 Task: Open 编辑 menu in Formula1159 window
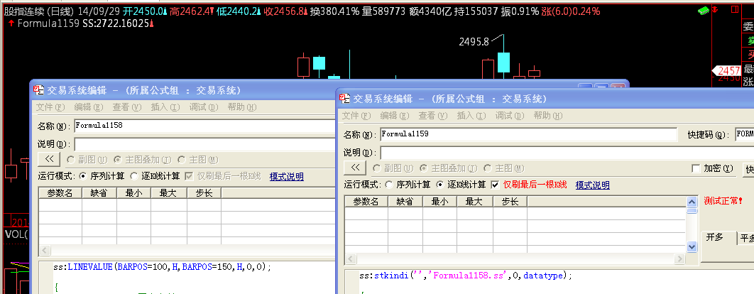point(394,116)
